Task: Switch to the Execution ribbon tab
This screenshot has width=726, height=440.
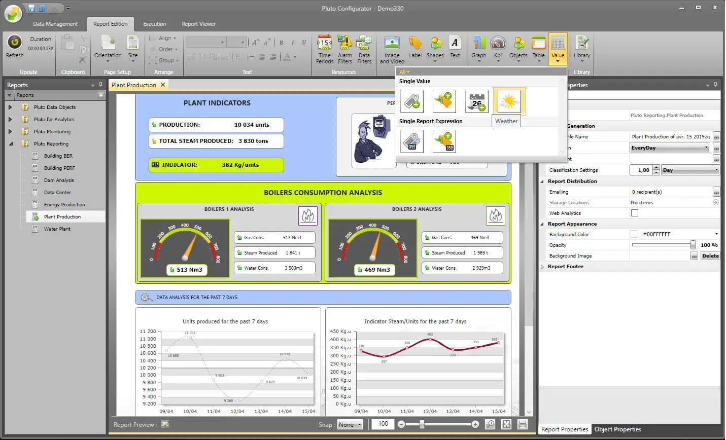Action: (155, 24)
